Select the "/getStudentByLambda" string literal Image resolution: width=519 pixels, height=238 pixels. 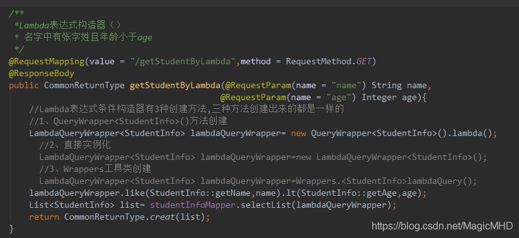pos(183,62)
